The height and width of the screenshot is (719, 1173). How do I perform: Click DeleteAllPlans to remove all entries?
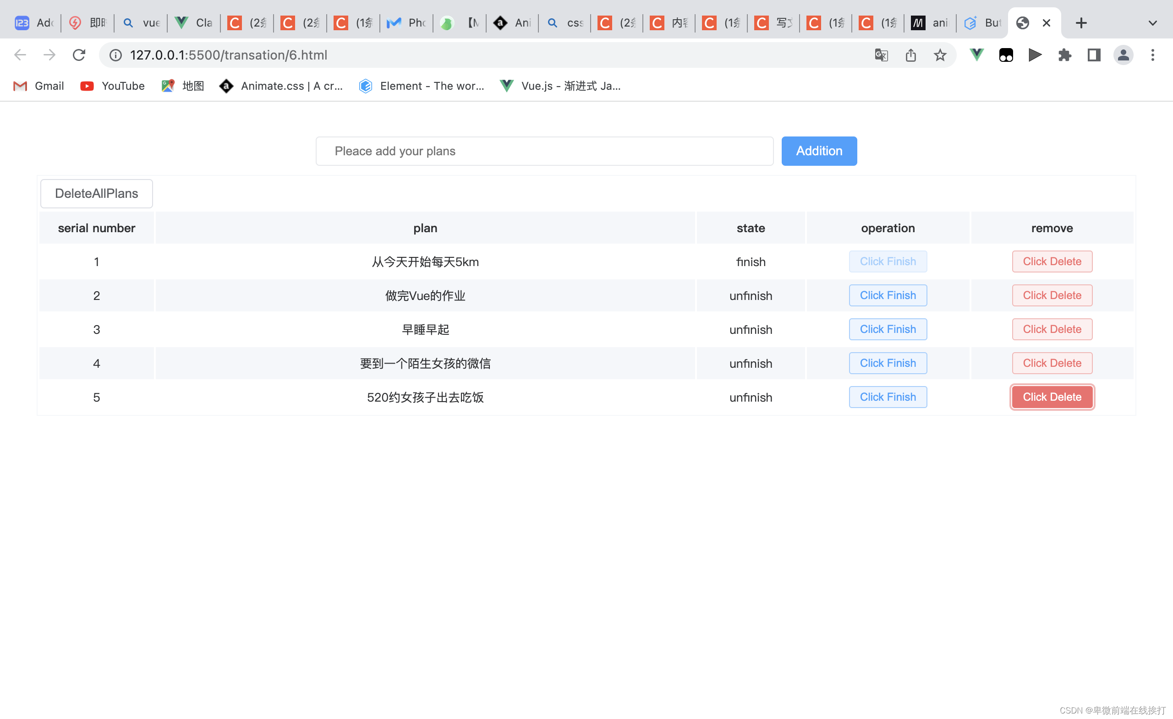(x=96, y=193)
